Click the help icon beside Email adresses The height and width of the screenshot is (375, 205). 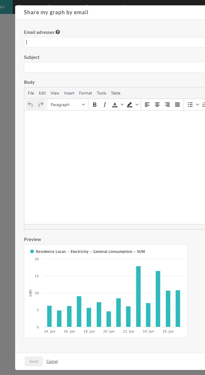pos(58,32)
